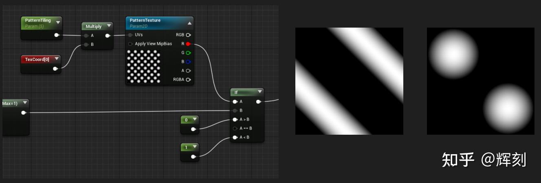Click PatternTexture red R output pin
Screen dimensions: 541x183
click(x=188, y=44)
